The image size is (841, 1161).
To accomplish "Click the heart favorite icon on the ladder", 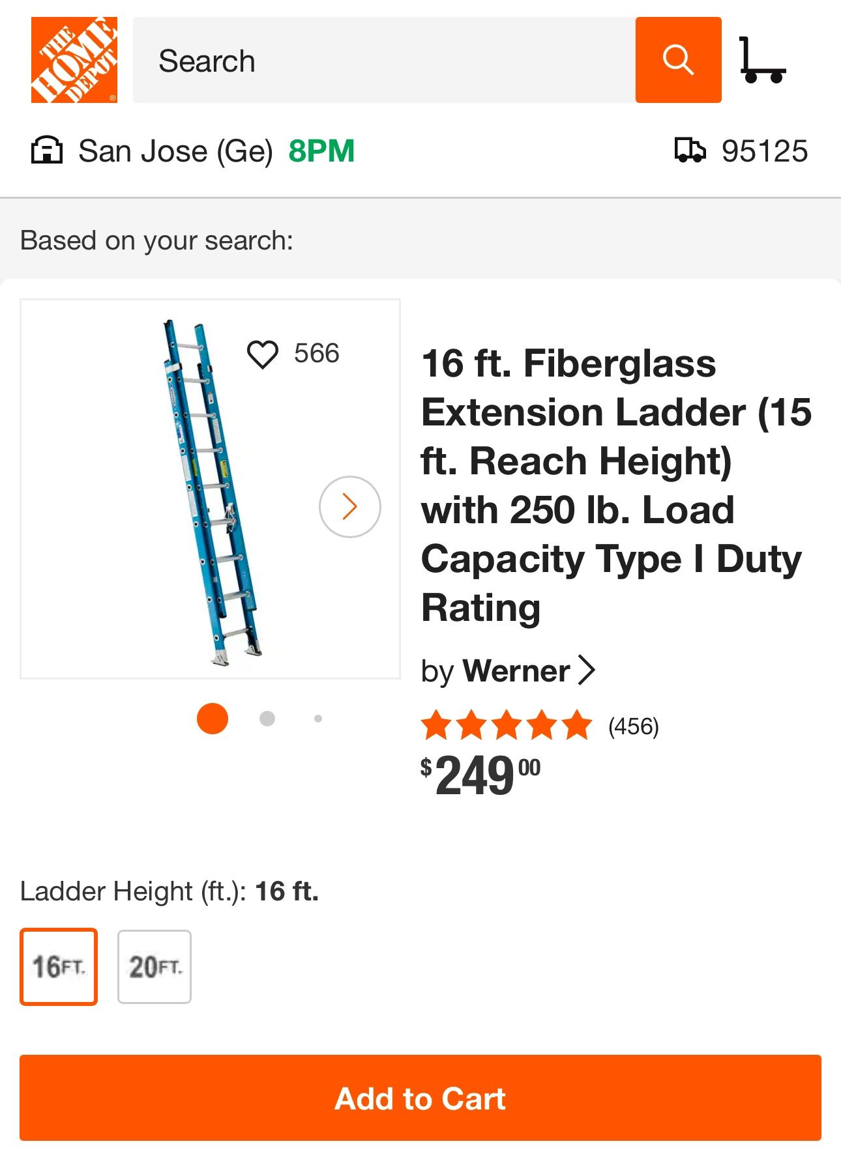I will point(263,354).
